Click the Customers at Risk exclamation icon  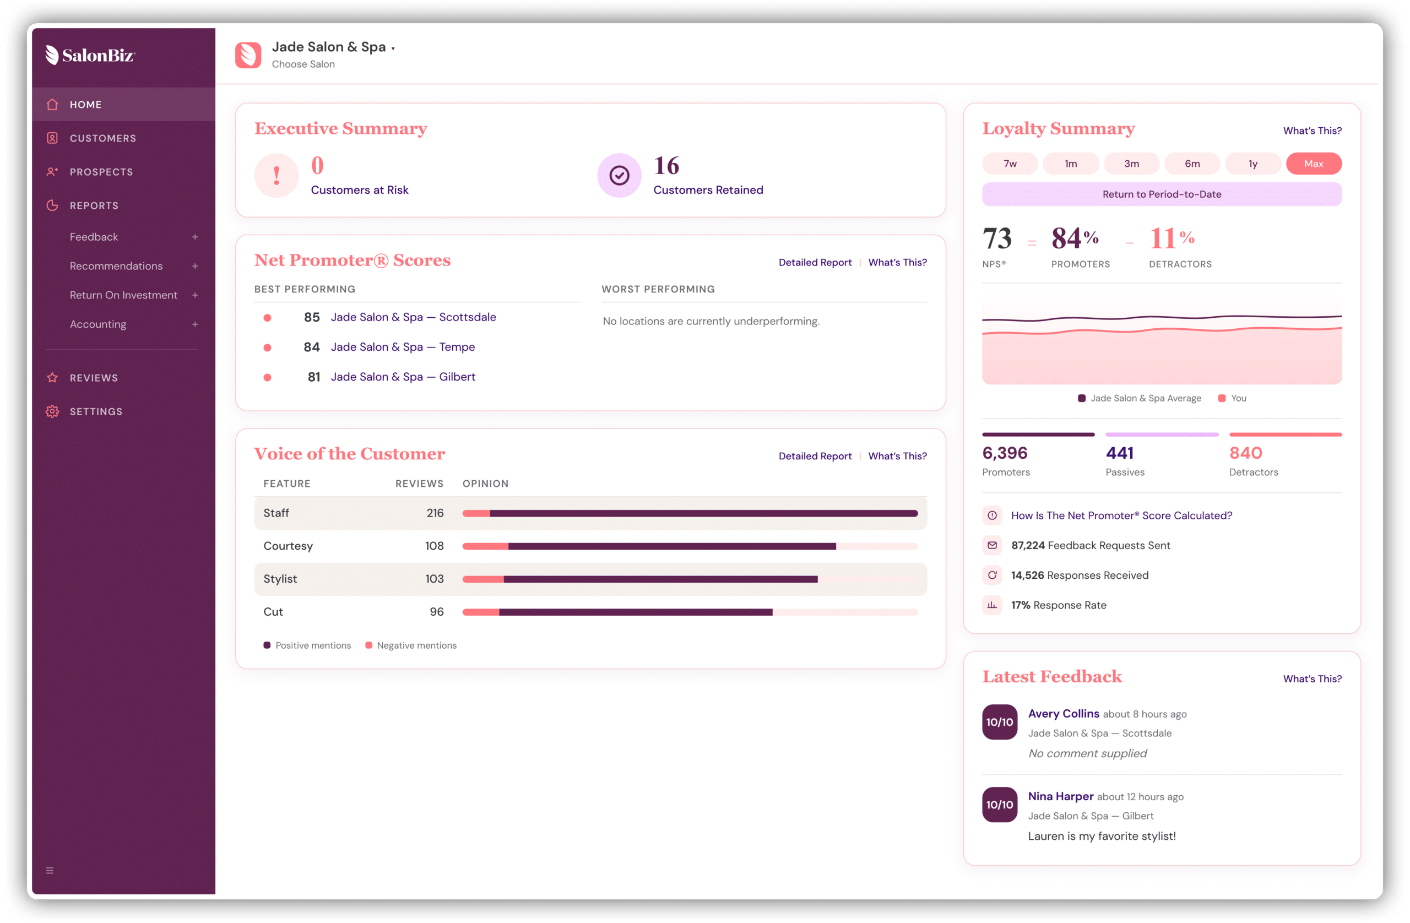(276, 175)
